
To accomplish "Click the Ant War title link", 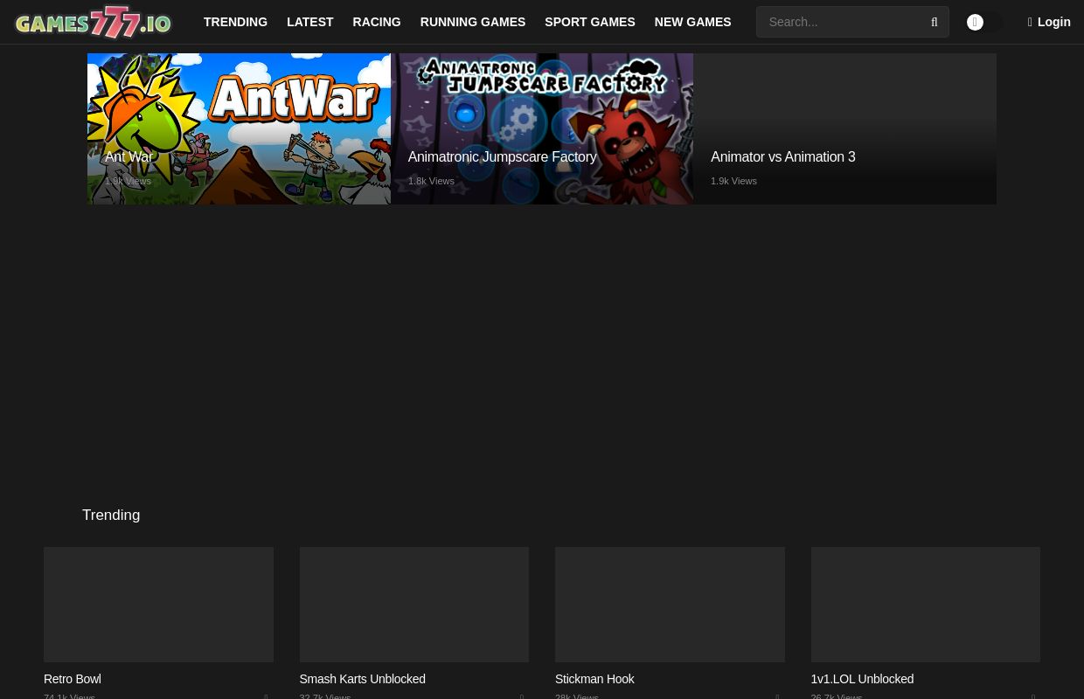I will [x=129, y=157].
